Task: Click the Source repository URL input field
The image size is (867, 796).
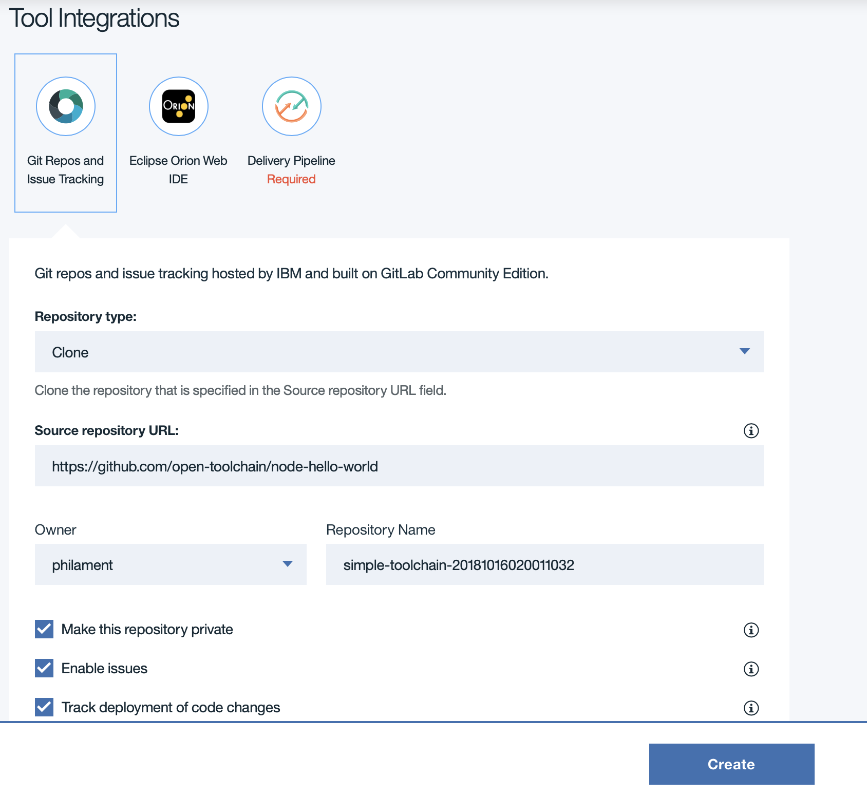Action: click(x=399, y=466)
